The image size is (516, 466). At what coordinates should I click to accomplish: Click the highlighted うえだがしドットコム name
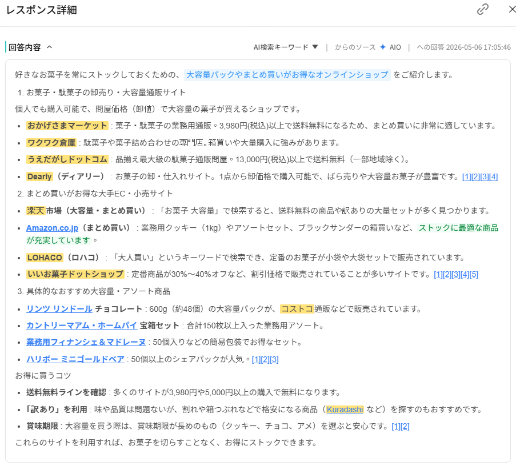tap(67, 159)
